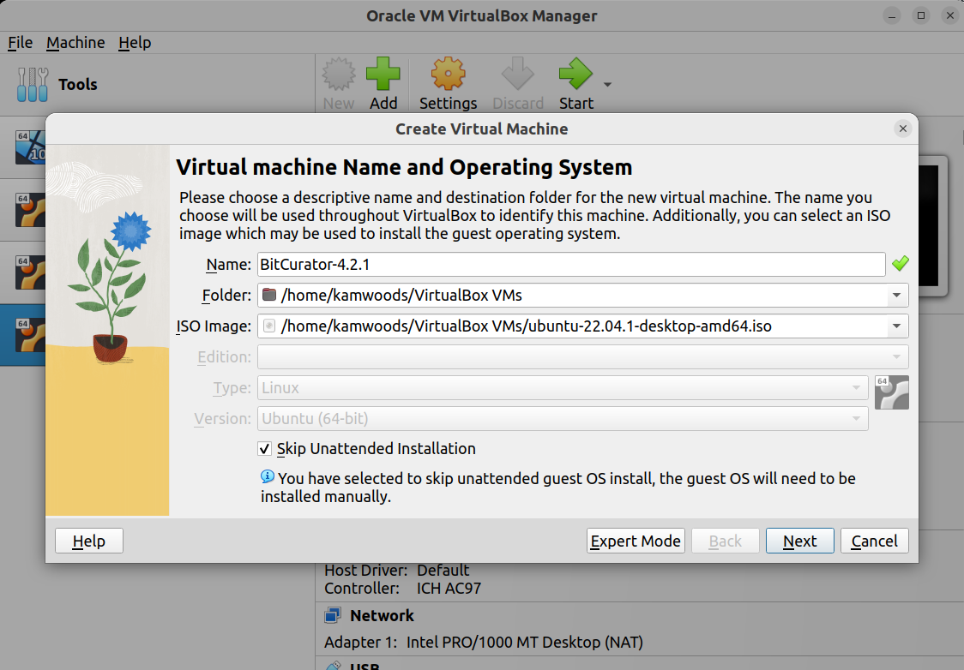Click the Folder path /home/kamwoods/VirtualBox VMs
964x670 pixels.
[x=401, y=296]
